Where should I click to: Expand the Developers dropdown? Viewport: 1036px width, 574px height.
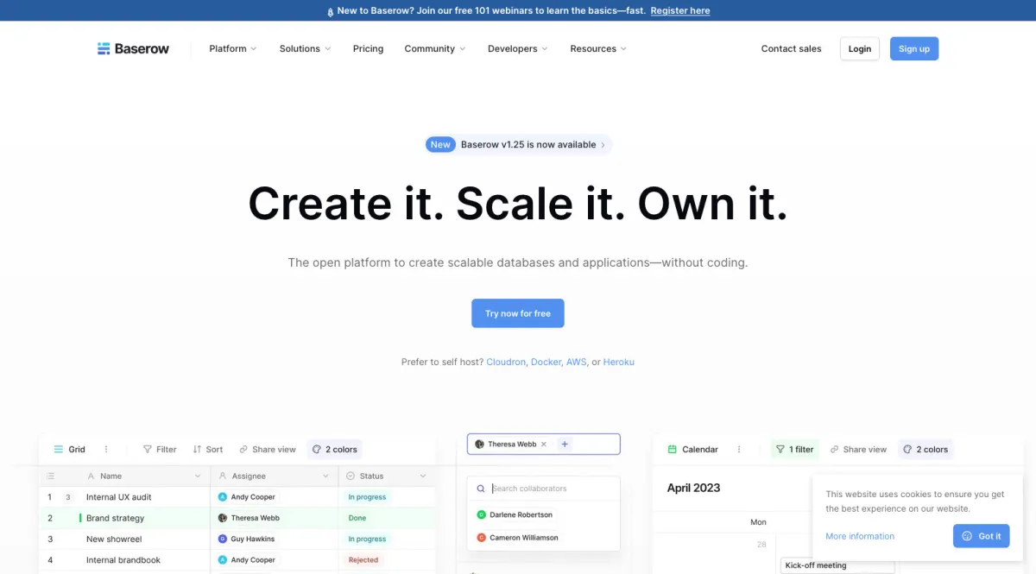pyautogui.click(x=517, y=48)
